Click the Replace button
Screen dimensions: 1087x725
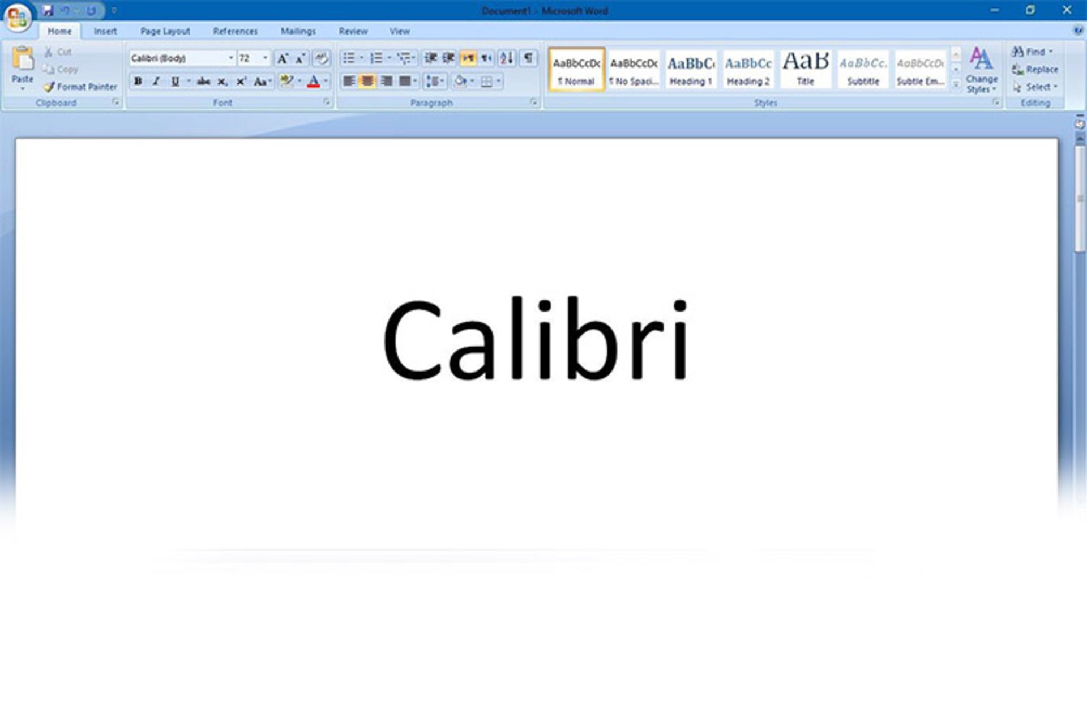[1035, 69]
